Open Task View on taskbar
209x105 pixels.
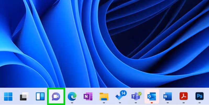[x=24, y=96]
